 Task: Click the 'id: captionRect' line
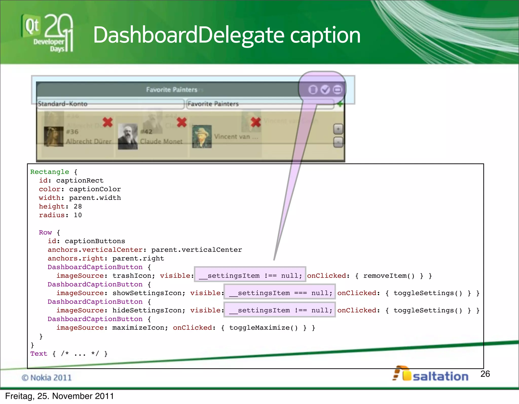click(x=71, y=181)
